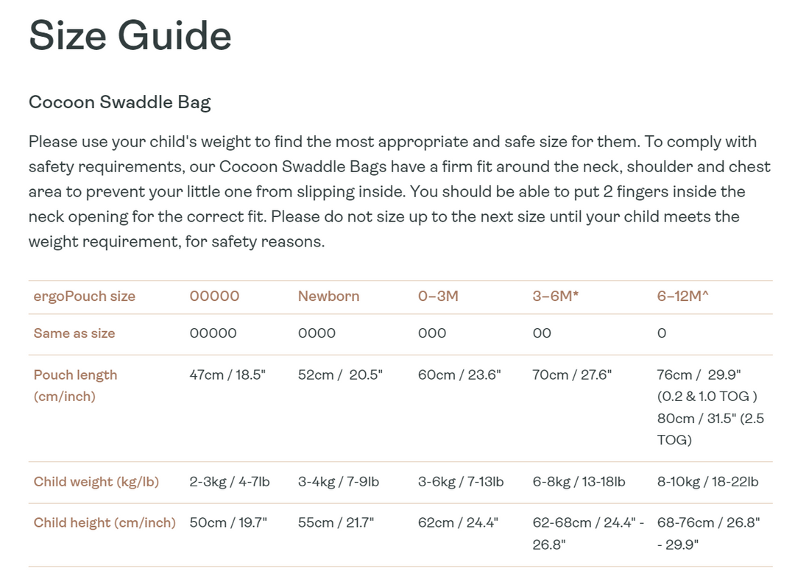This screenshot has height=582, width=795.
Task: Click the Pouch length (cm/inch) row label
Action: [x=75, y=385]
